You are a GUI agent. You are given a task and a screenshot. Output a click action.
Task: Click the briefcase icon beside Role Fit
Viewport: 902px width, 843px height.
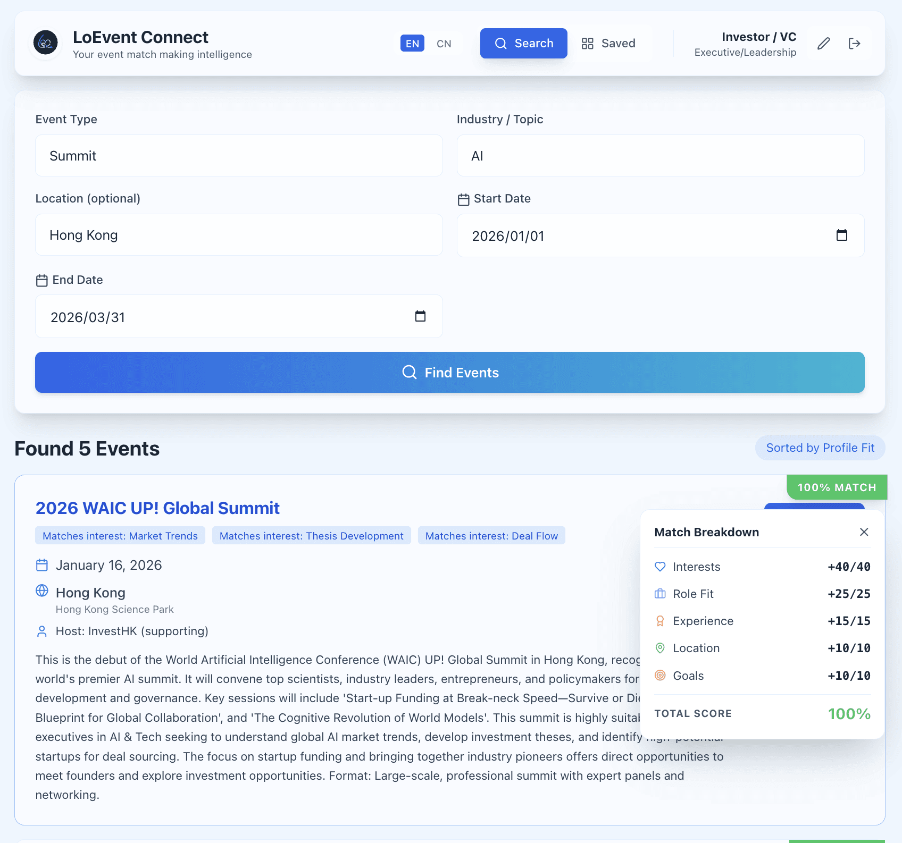click(x=660, y=594)
